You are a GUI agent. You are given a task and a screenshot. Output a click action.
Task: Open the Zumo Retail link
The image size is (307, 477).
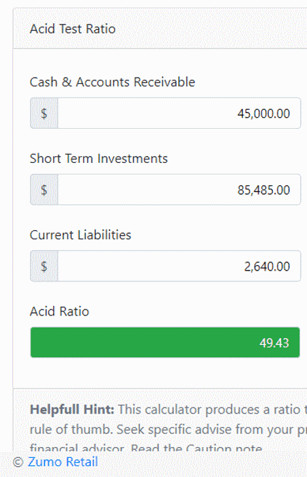coord(63,462)
